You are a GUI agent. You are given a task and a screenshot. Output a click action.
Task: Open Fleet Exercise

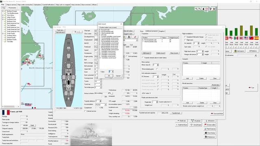point(210,129)
